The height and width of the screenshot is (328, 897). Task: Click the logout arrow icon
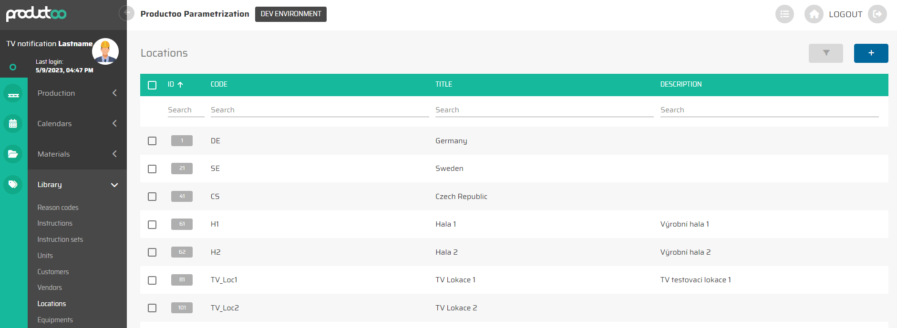877,14
